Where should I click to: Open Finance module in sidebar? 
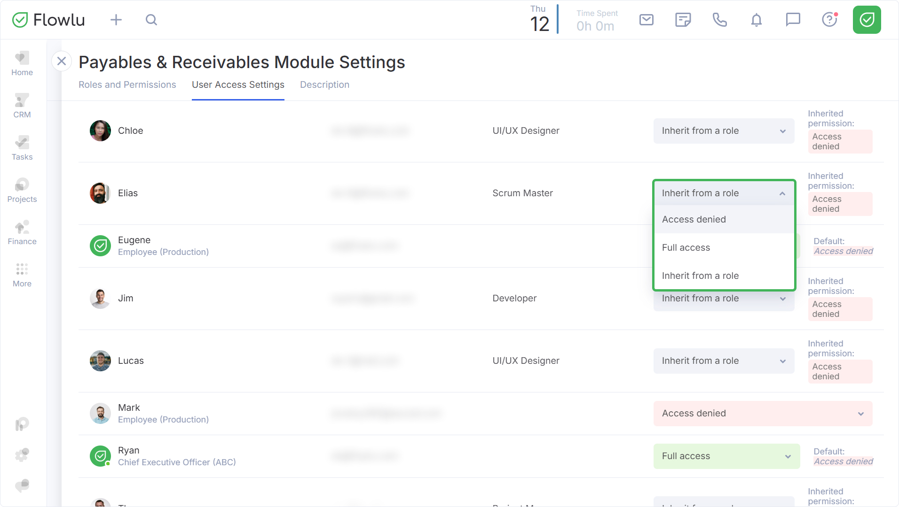22,232
